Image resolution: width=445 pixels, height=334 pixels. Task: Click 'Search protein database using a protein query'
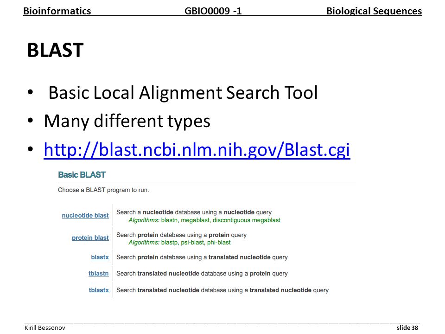click(181, 235)
